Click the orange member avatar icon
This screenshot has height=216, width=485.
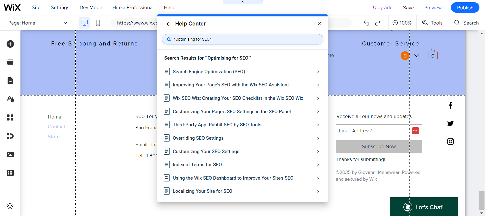pos(405,56)
